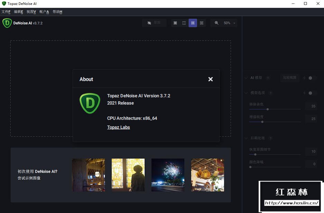The image size is (324, 213).
Task: Select the comparison grid view icon
Action: pos(202,23)
